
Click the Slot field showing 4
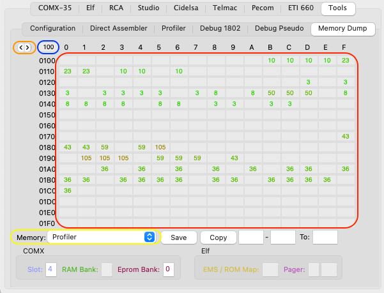(51, 269)
